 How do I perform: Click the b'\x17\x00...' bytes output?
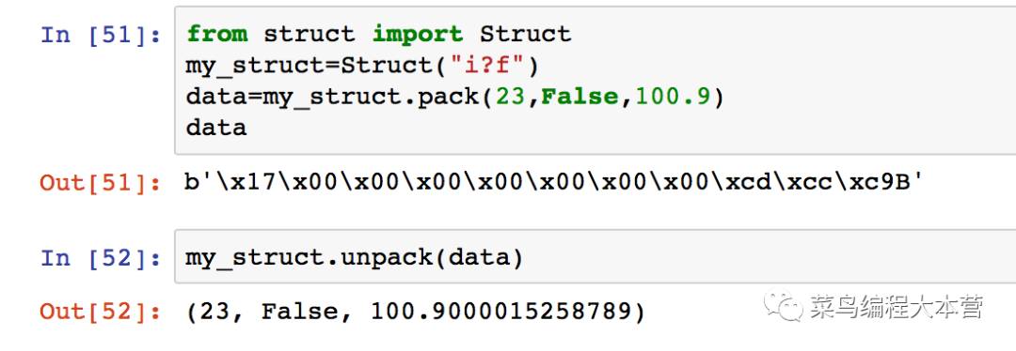[553, 183]
